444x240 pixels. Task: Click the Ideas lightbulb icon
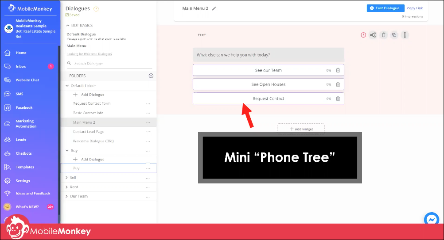(x=8, y=193)
